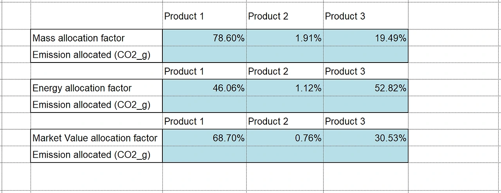The image size is (501, 193).
Task: Select empty emission cell beneath 0.76%
Action: point(285,155)
